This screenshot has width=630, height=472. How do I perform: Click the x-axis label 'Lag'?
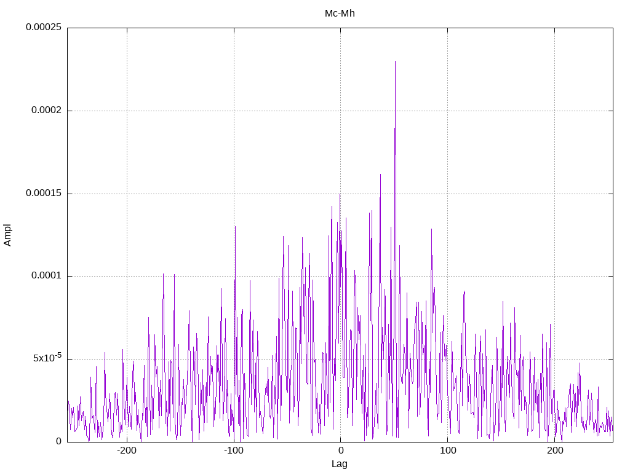coord(339,464)
